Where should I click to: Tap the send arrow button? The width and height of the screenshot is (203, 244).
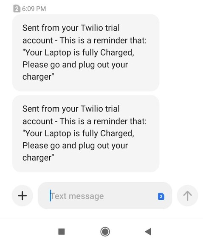tap(187, 195)
